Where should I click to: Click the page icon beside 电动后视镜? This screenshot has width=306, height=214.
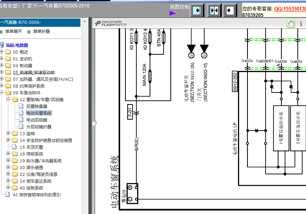[x=21, y=120]
